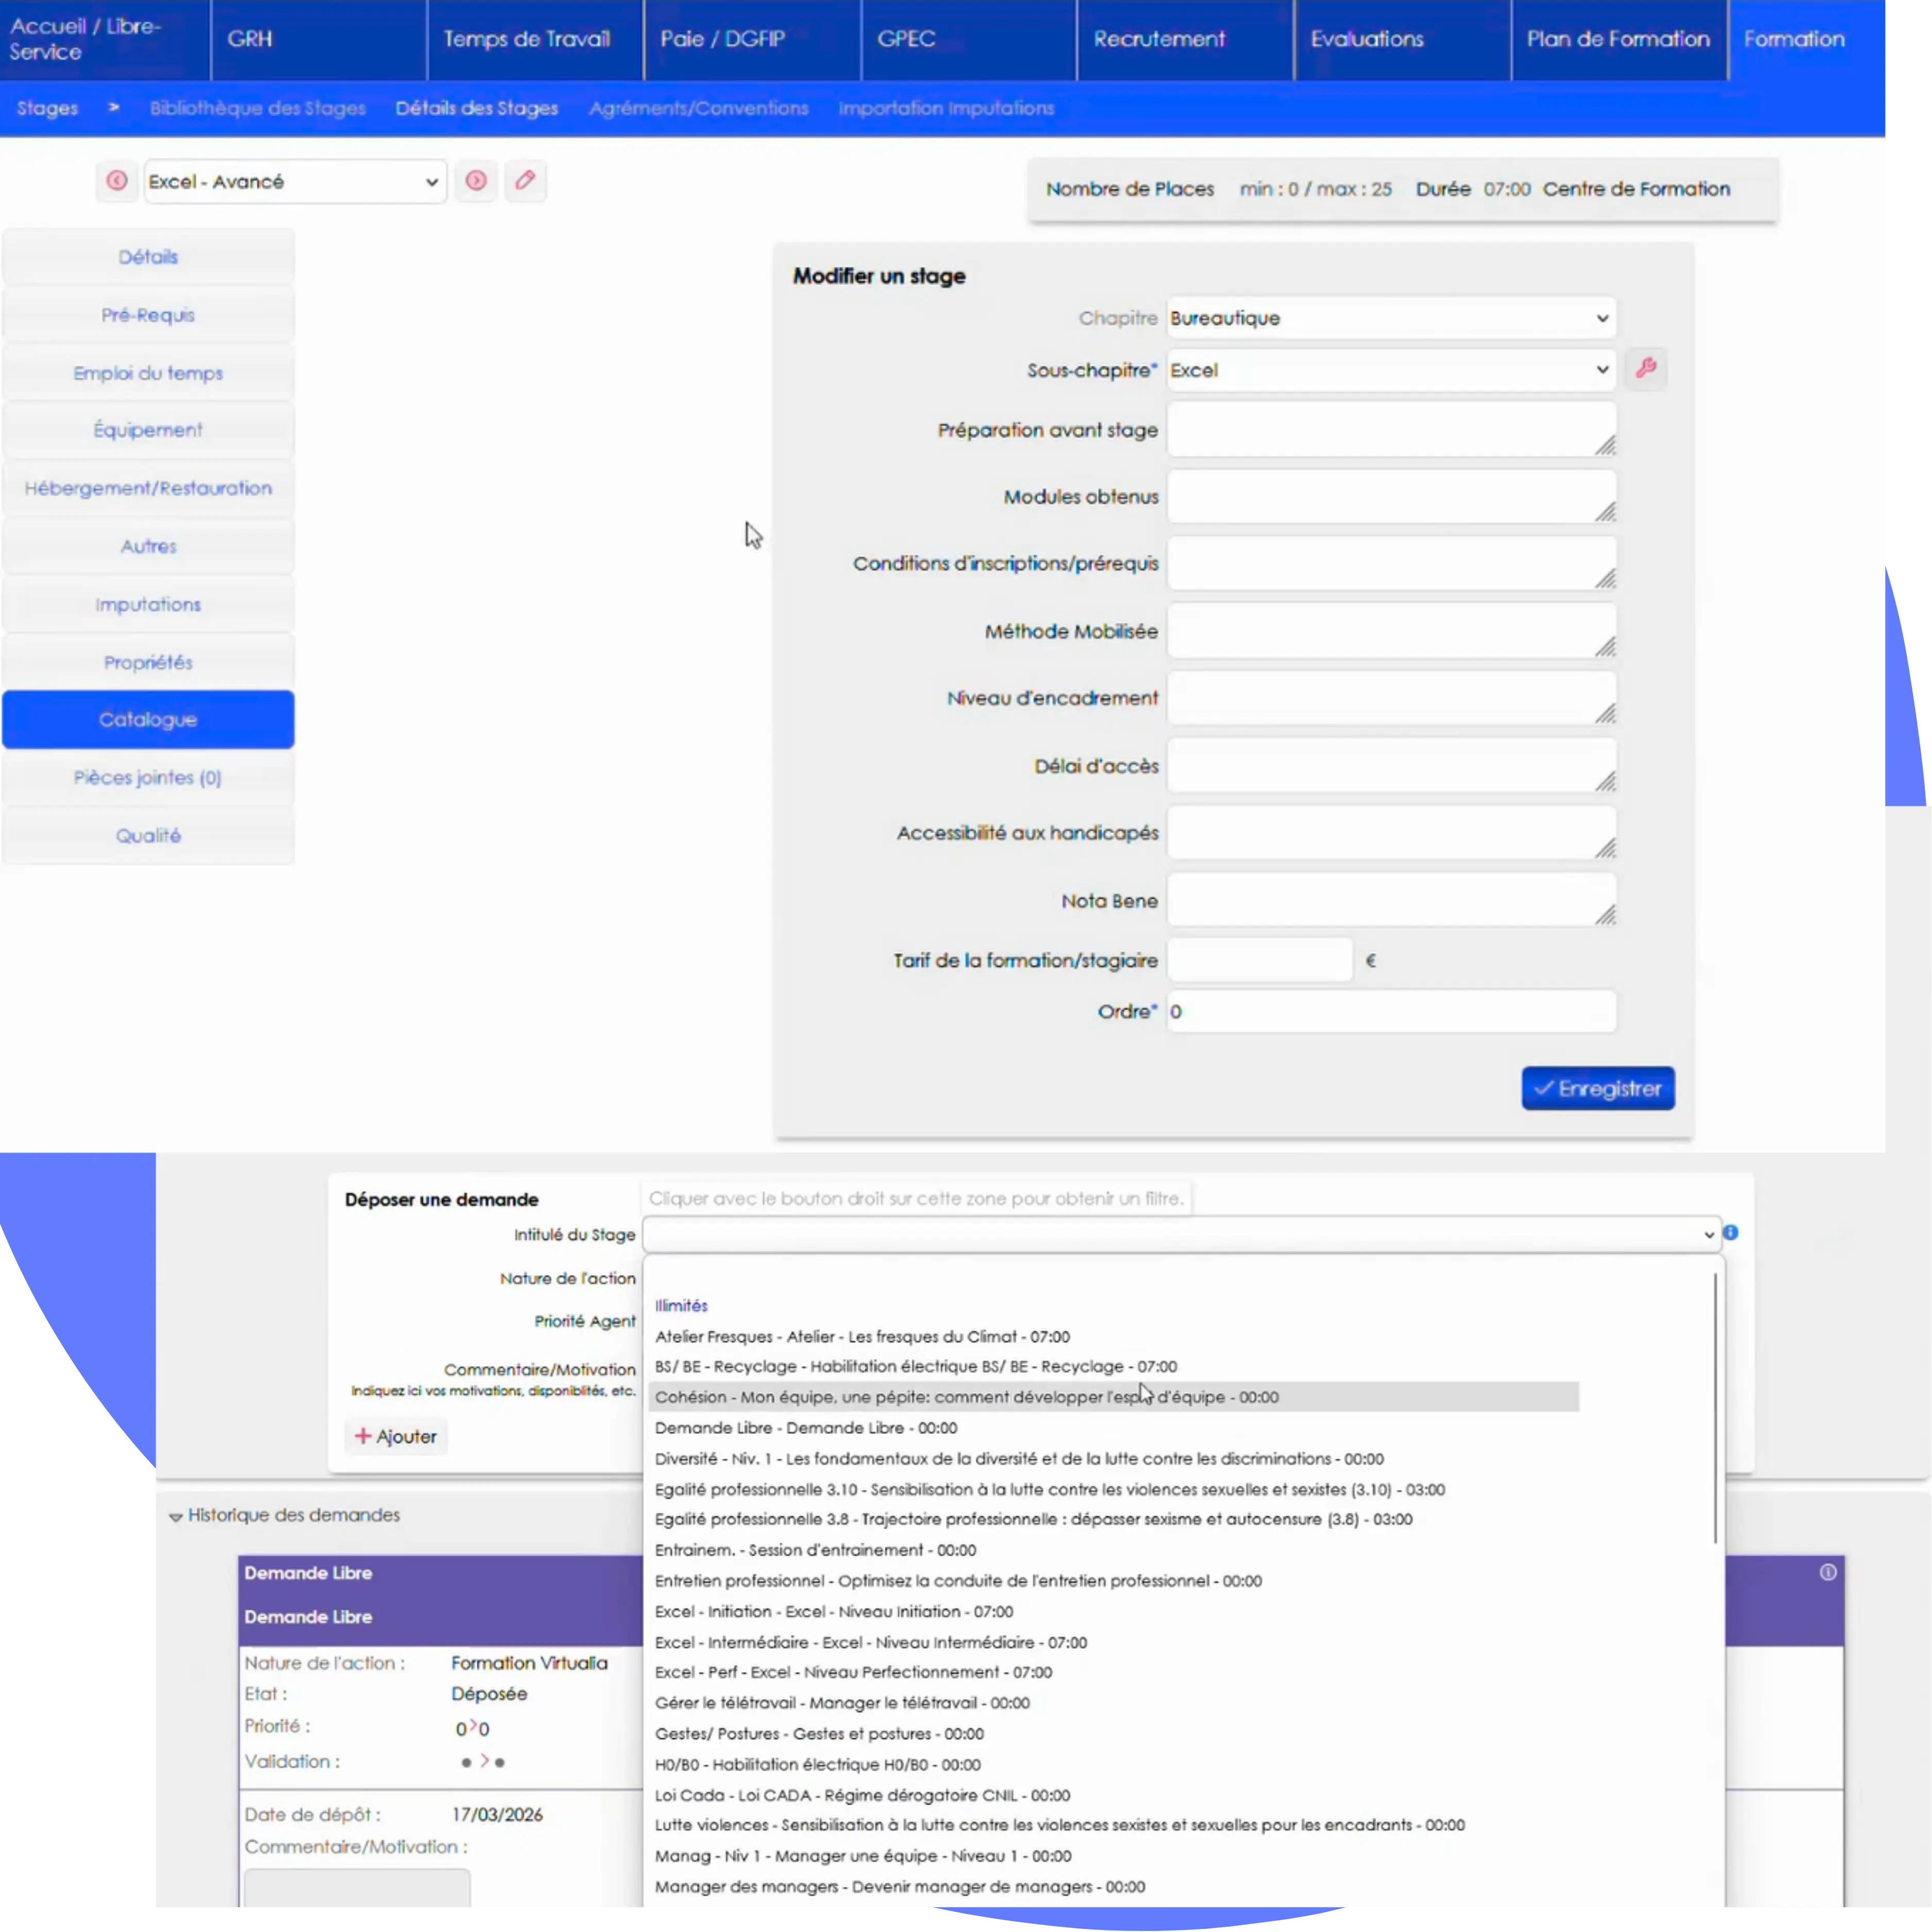Screen dimensions: 1932x1932
Task: Switch to the Propriétés side tab
Action: (148, 662)
